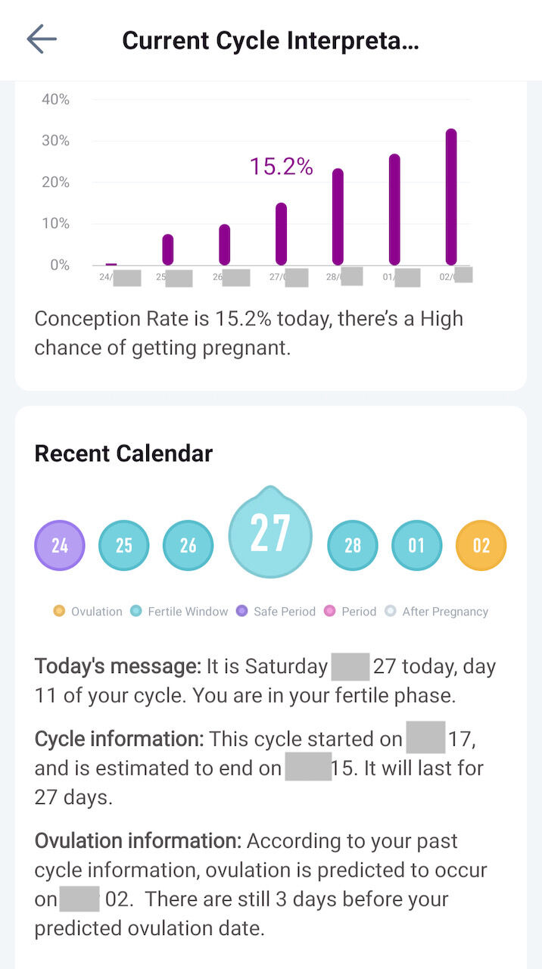Tap the chart bar below 15.2% label
Viewport: 542px width, 969px height.
[281, 234]
